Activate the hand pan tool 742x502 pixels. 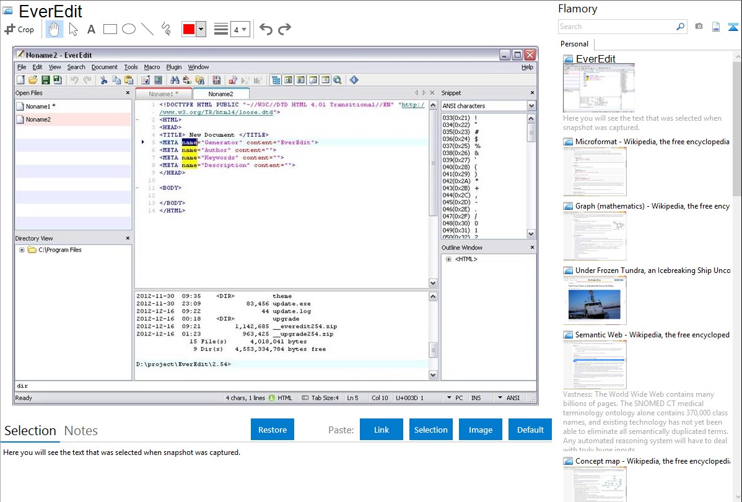click(x=55, y=29)
